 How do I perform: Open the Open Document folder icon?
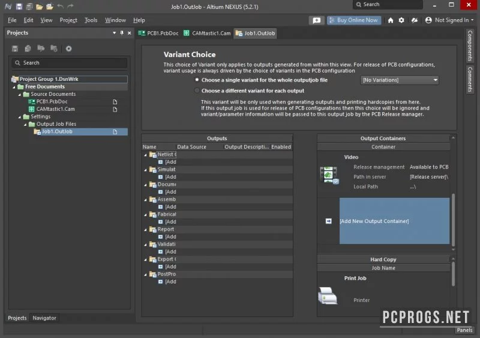click(x=39, y=6)
